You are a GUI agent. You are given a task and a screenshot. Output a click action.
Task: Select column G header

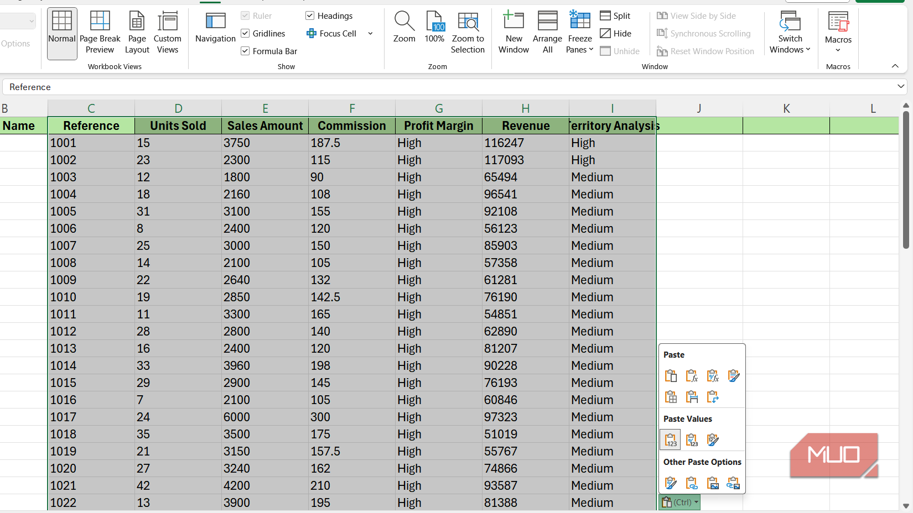[x=439, y=108]
